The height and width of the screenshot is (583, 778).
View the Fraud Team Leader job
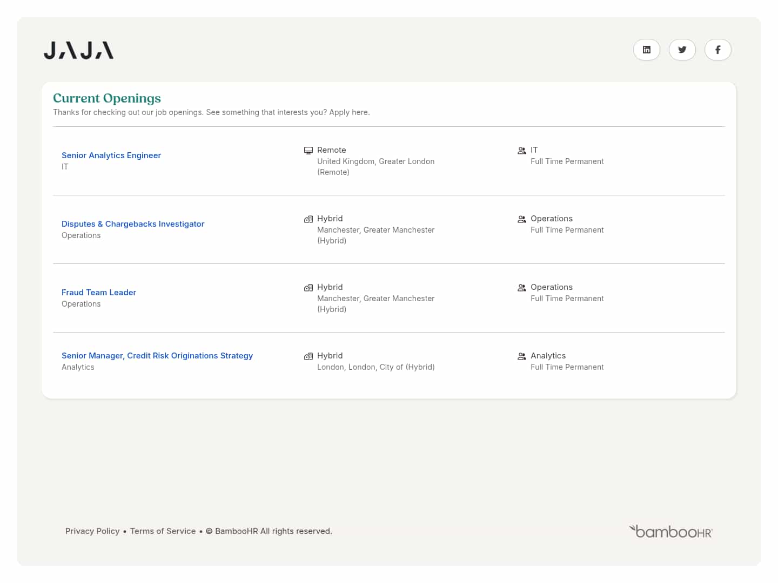point(99,293)
